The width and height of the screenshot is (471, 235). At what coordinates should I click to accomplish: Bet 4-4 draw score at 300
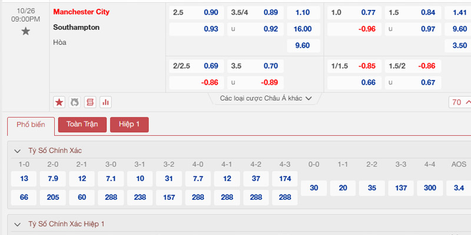pyautogui.click(x=430, y=188)
